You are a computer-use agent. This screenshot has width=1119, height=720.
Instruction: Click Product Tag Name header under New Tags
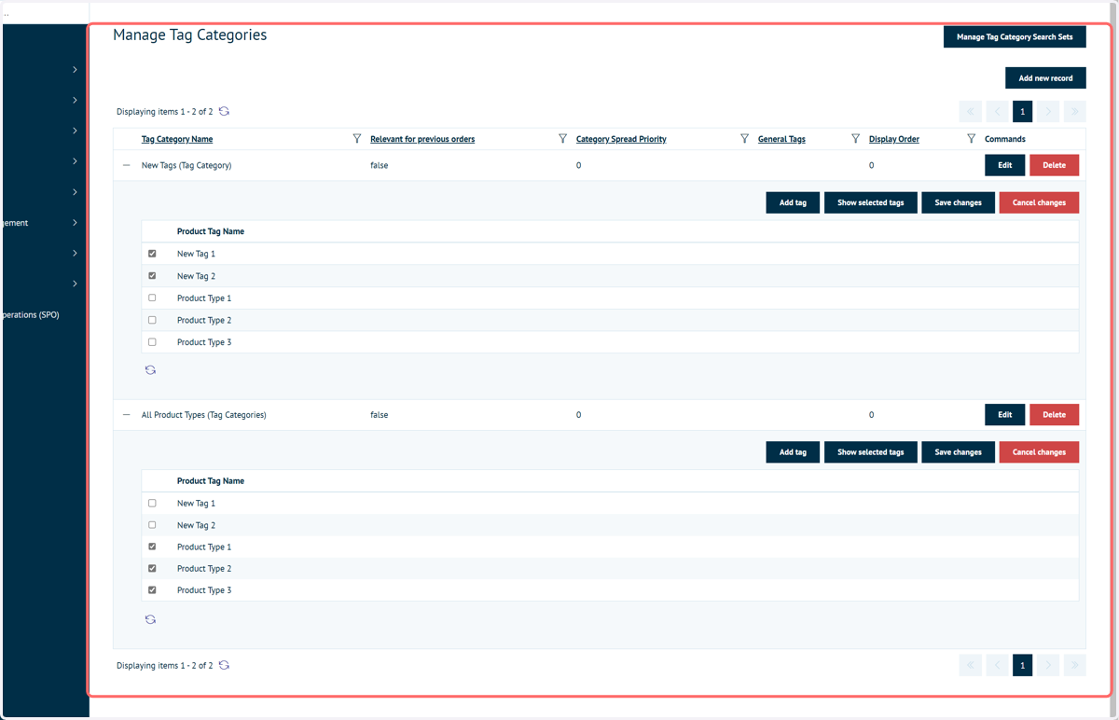click(211, 231)
